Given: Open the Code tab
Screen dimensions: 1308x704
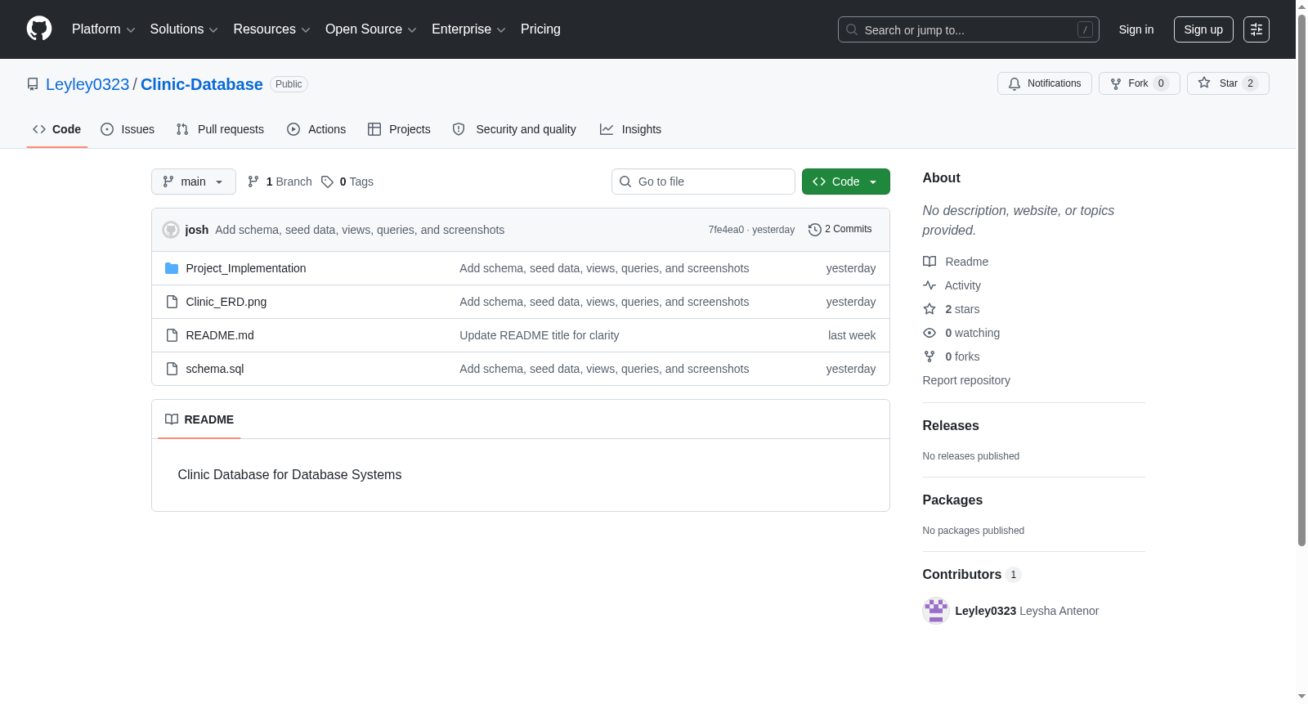Looking at the screenshot, I should click(57, 129).
